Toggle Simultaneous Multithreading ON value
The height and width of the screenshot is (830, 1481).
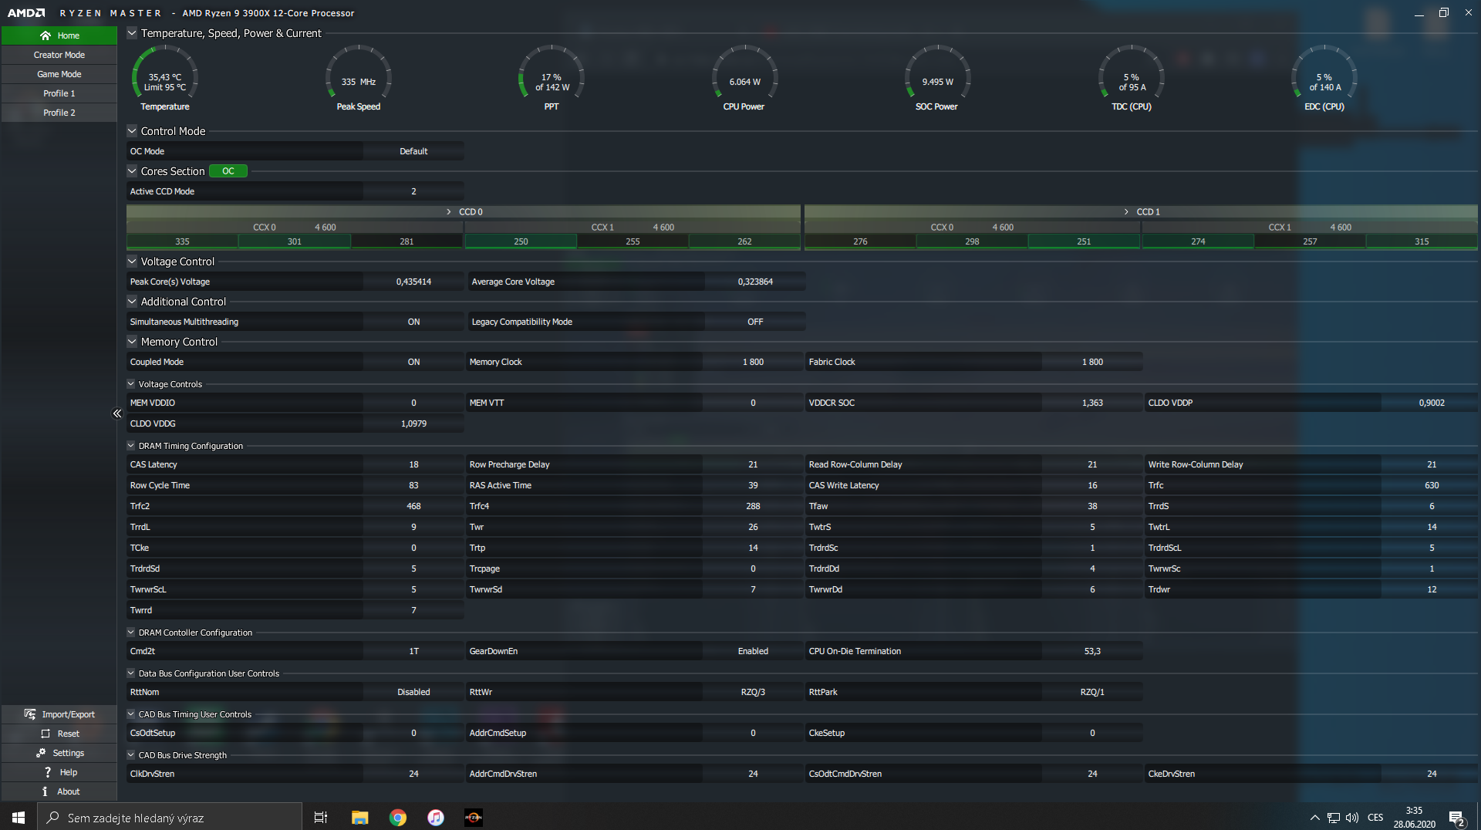(413, 322)
